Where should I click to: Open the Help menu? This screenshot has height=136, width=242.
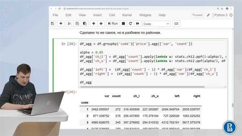click(162, 15)
